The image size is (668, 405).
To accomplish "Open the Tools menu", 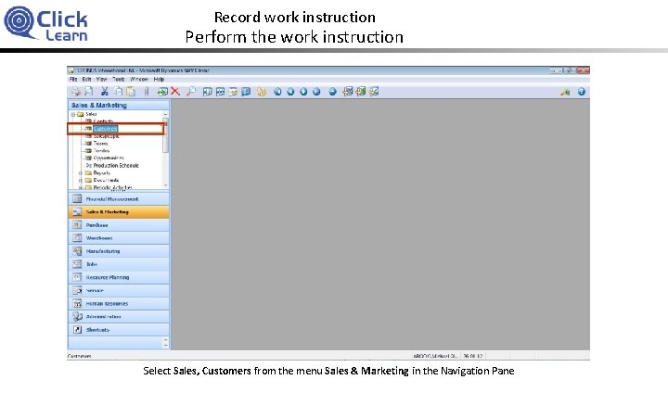I will tap(119, 79).
